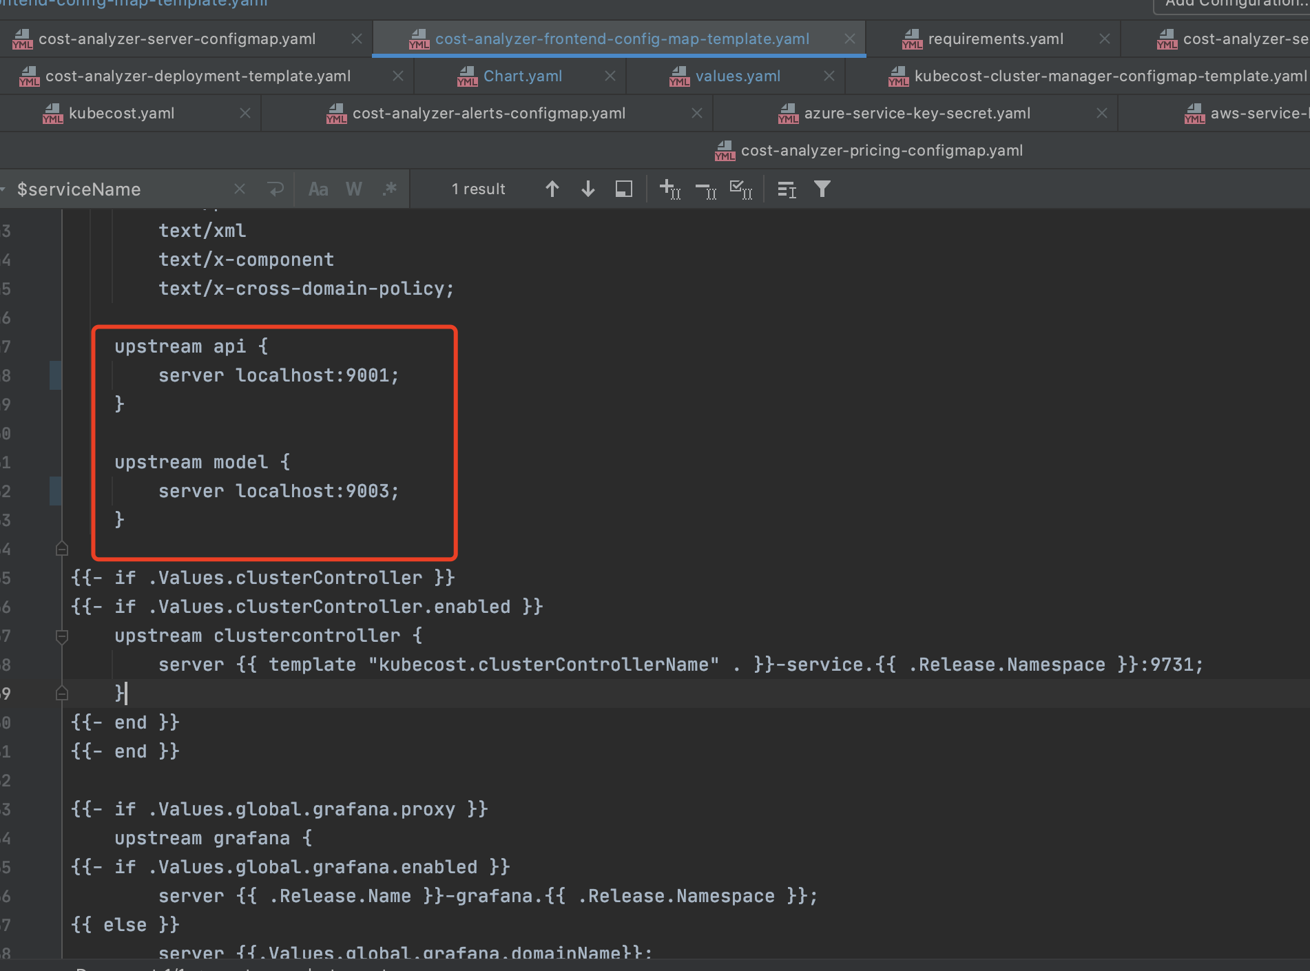The image size is (1310, 971).
Task: Click the highlighted search match on localhost:9001 line
Action: [x=317, y=375]
